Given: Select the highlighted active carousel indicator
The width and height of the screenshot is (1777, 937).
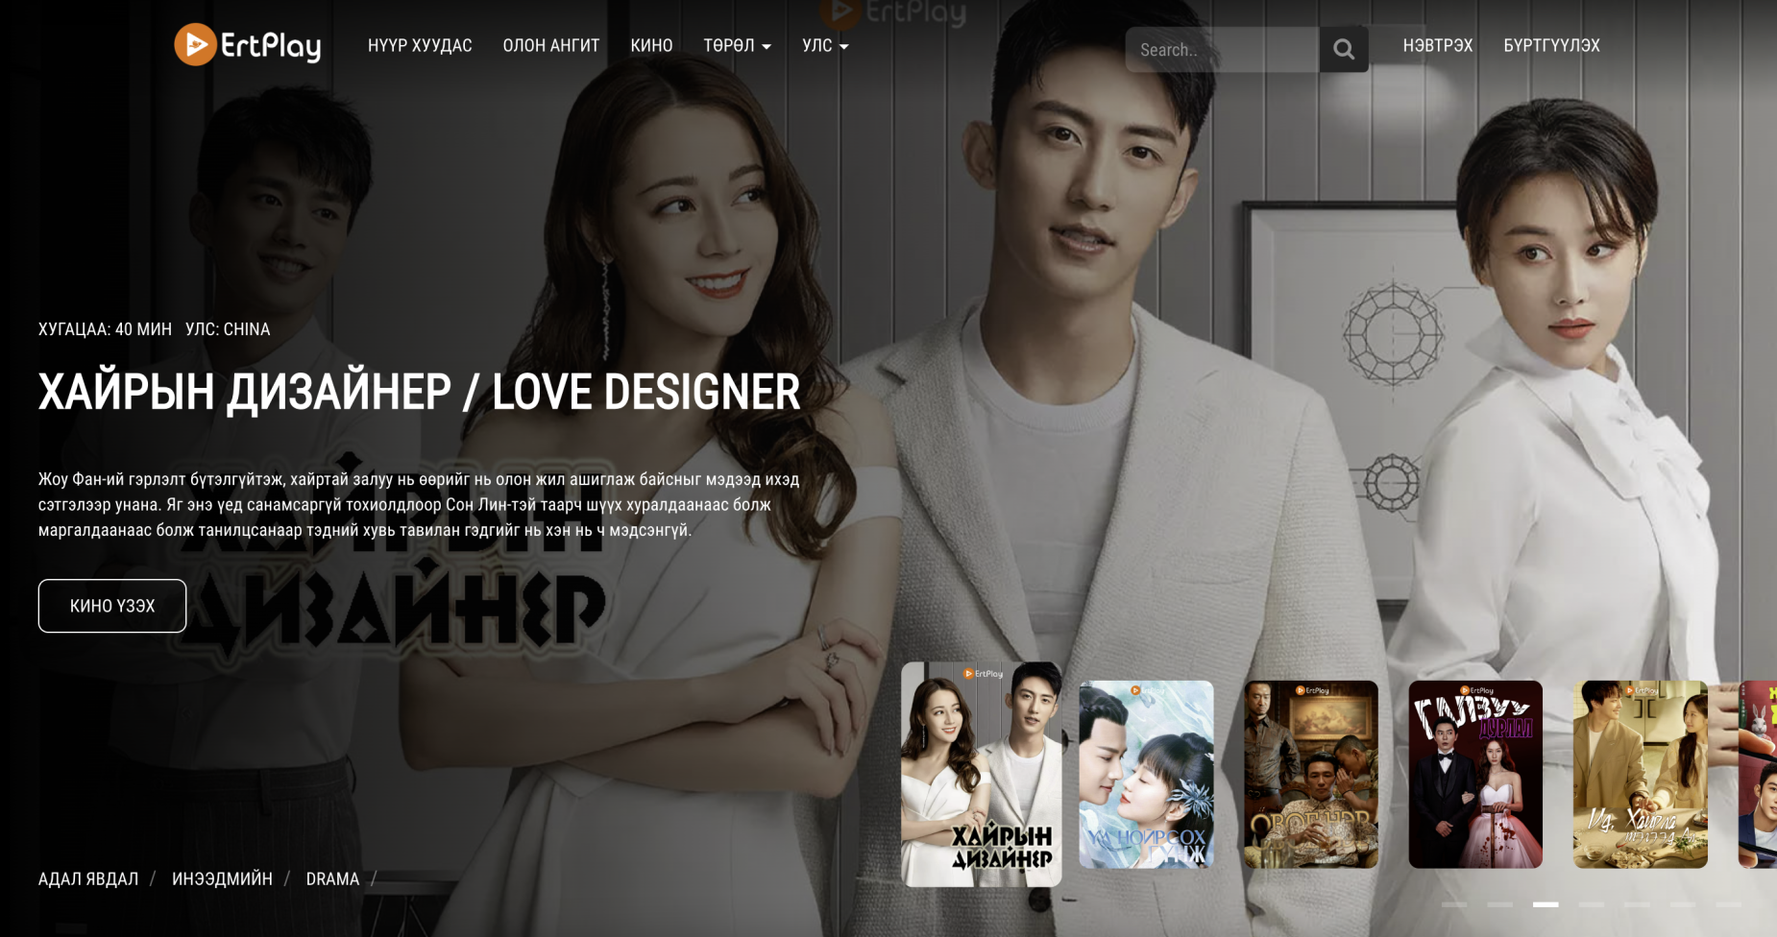Looking at the screenshot, I should pyautogui.click(x=1546, y=904).
